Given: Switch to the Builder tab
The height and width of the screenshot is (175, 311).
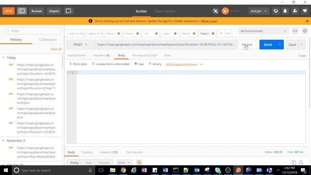Looking at the screenshot, I should 141,11.
